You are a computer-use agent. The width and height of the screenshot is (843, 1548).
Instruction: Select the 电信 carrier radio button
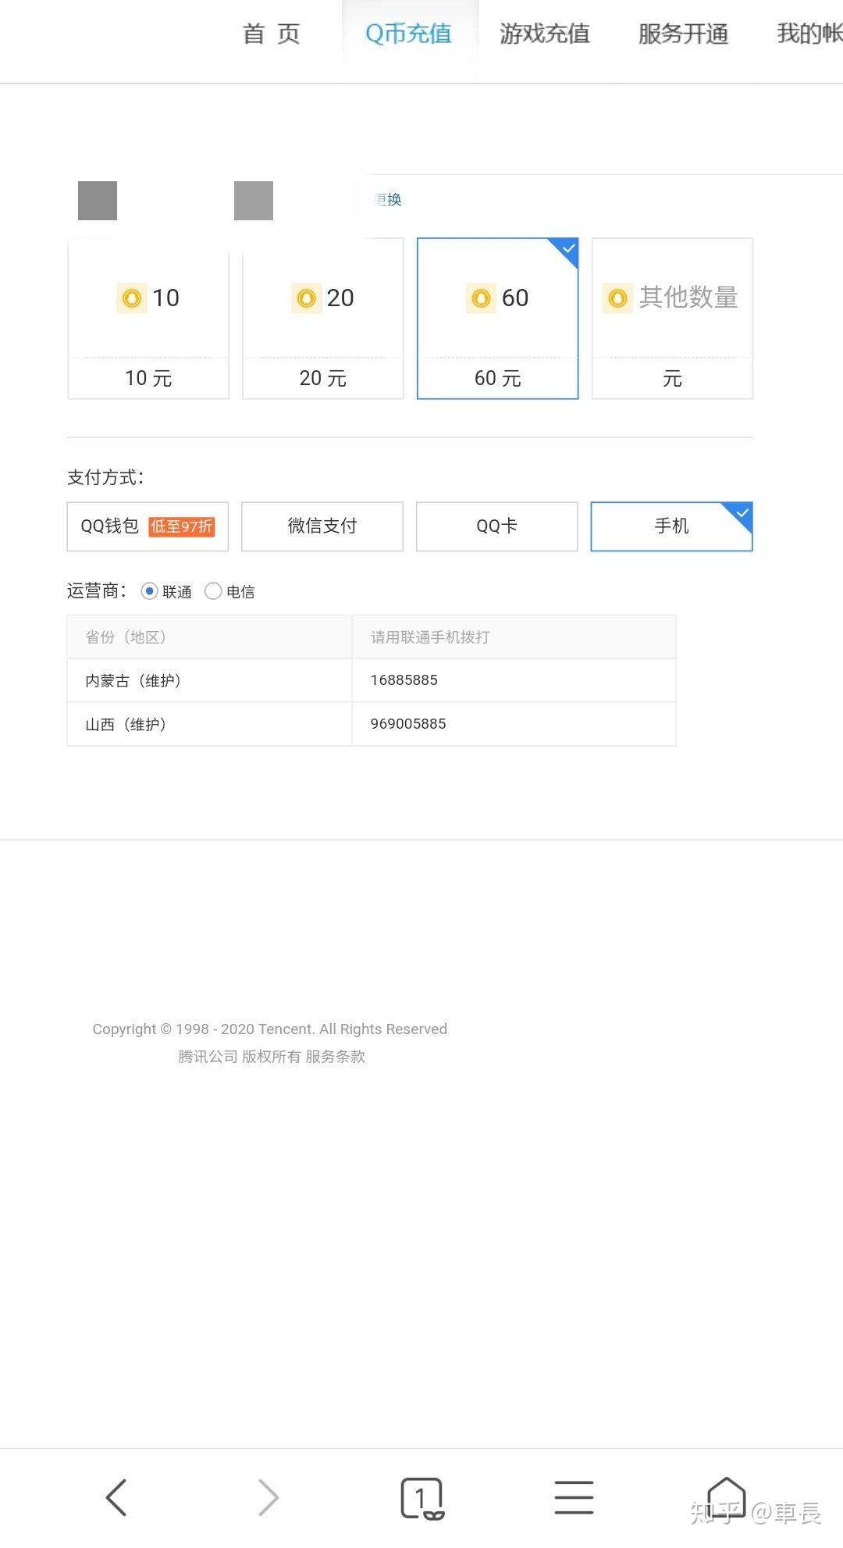[x=213, y=591]
